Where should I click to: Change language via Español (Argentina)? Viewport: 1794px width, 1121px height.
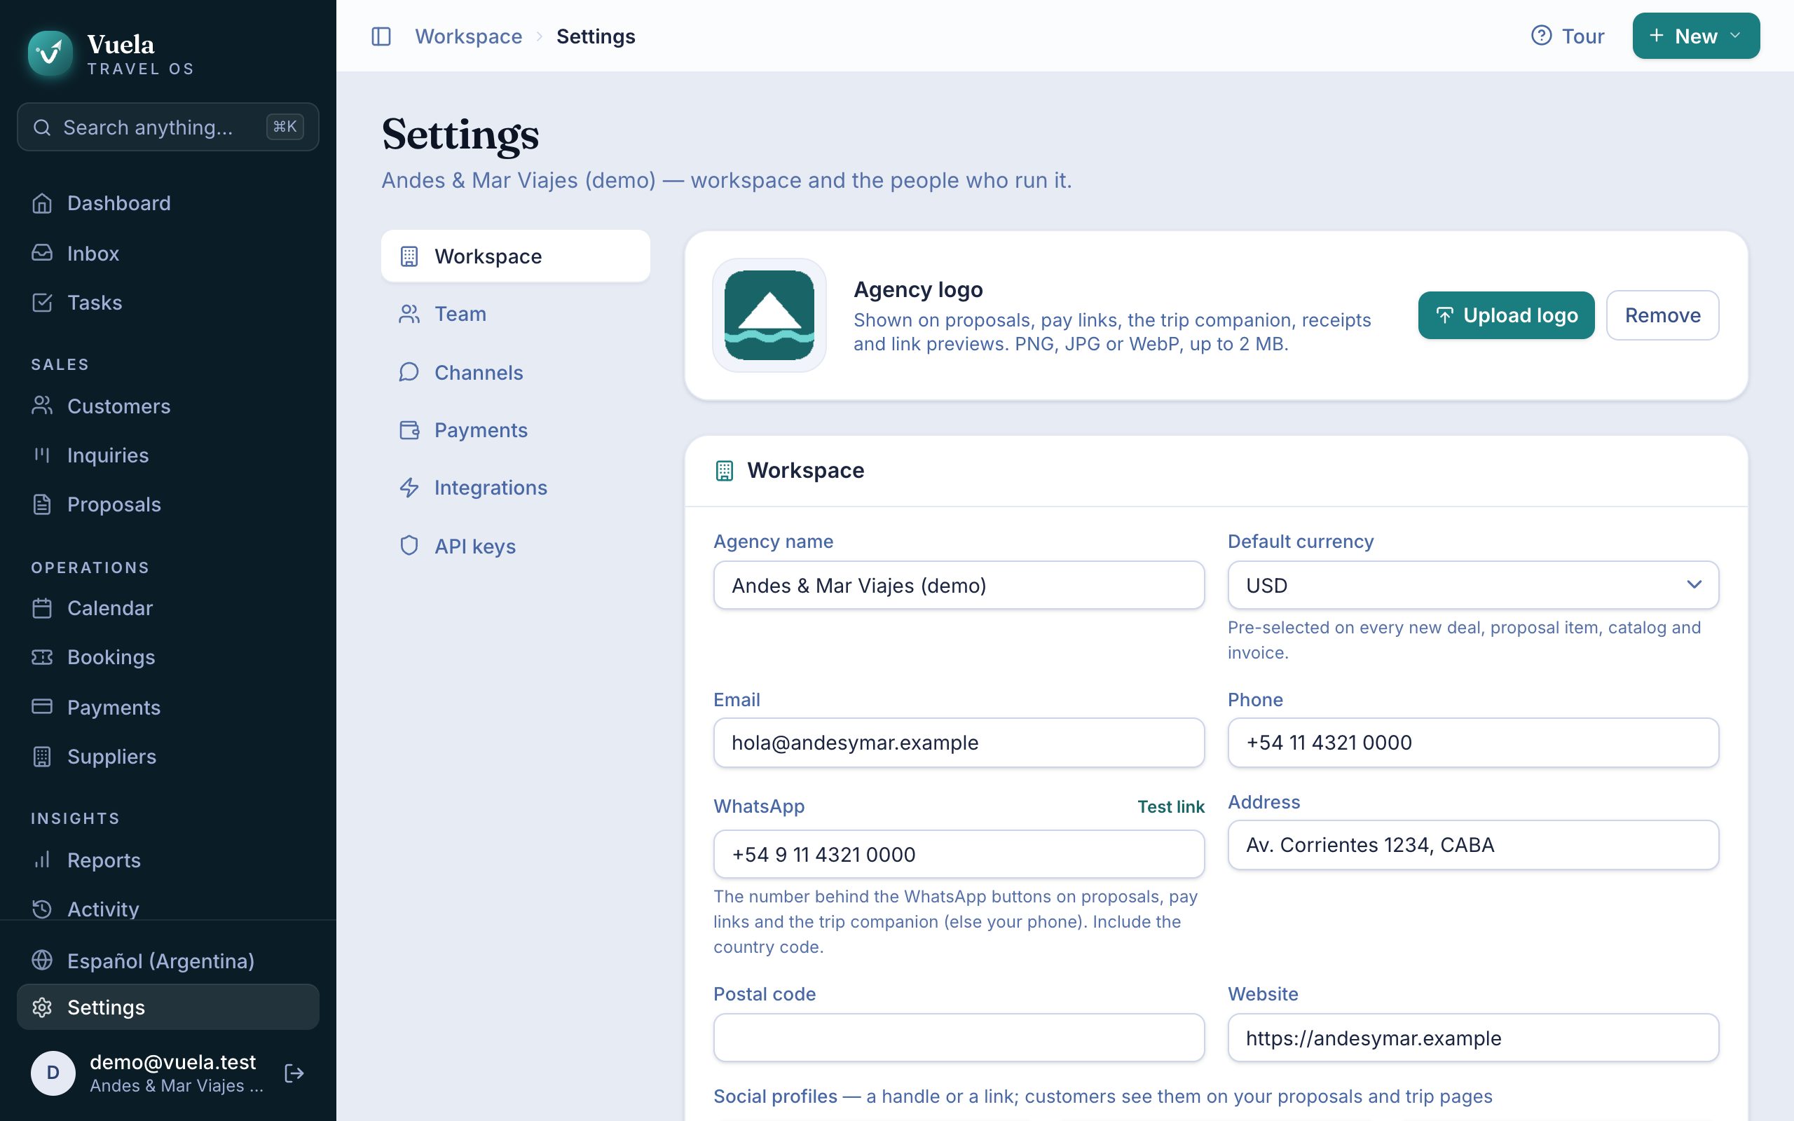coord(168,961)
